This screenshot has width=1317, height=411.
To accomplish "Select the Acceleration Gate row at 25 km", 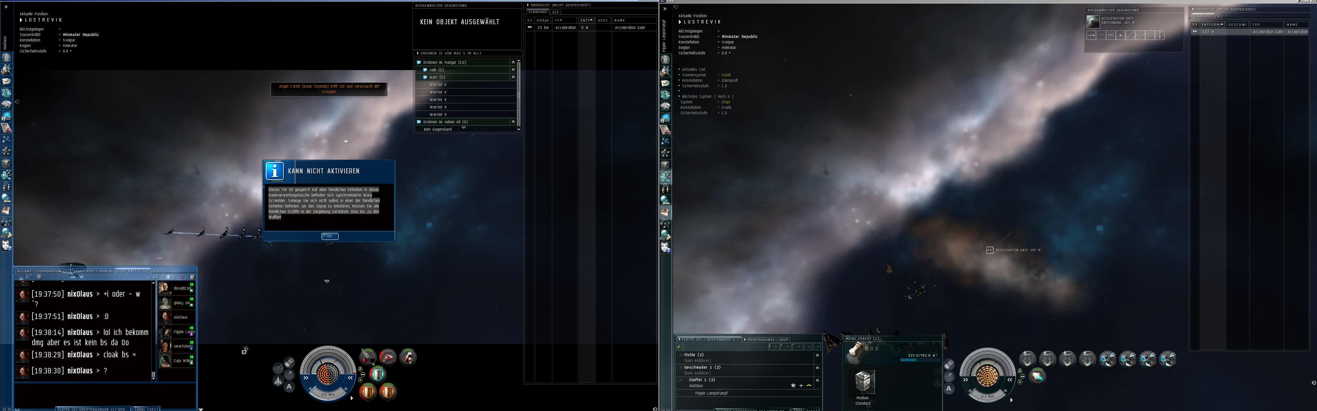I will pos(591,27).
